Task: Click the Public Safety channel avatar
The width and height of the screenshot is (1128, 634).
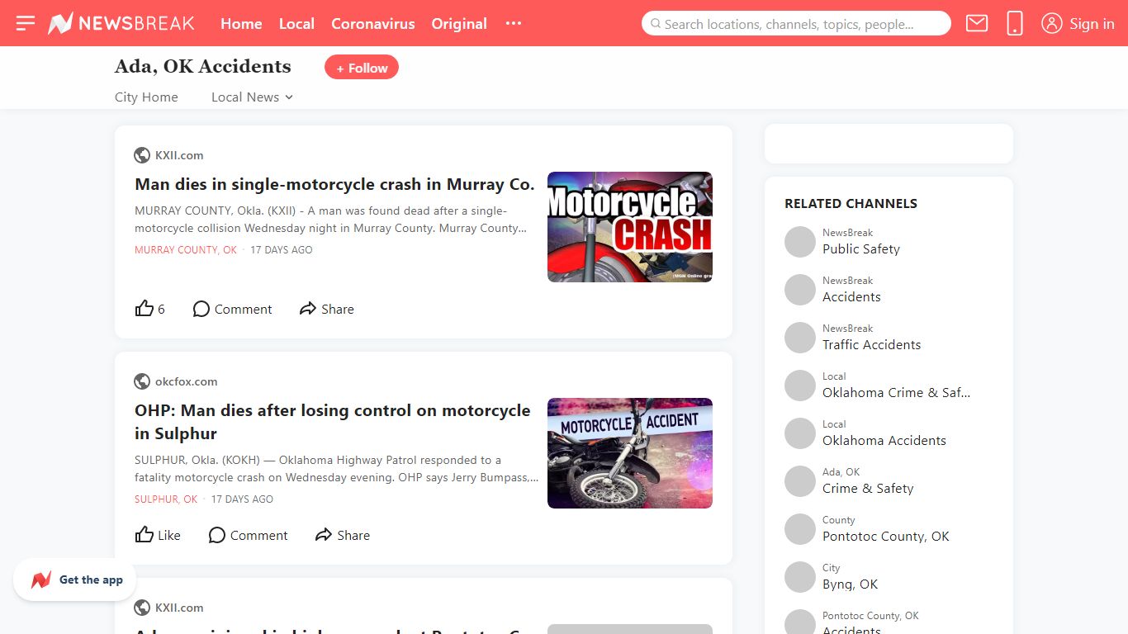Action: pyautogui.click(x=799, y=242)
